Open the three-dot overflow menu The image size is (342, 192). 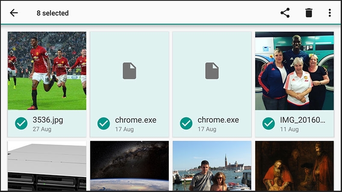tap(330, 13)
